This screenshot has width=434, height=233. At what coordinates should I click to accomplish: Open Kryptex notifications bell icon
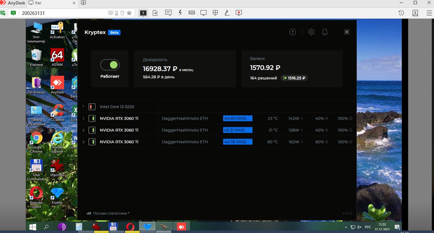[325, 32]
